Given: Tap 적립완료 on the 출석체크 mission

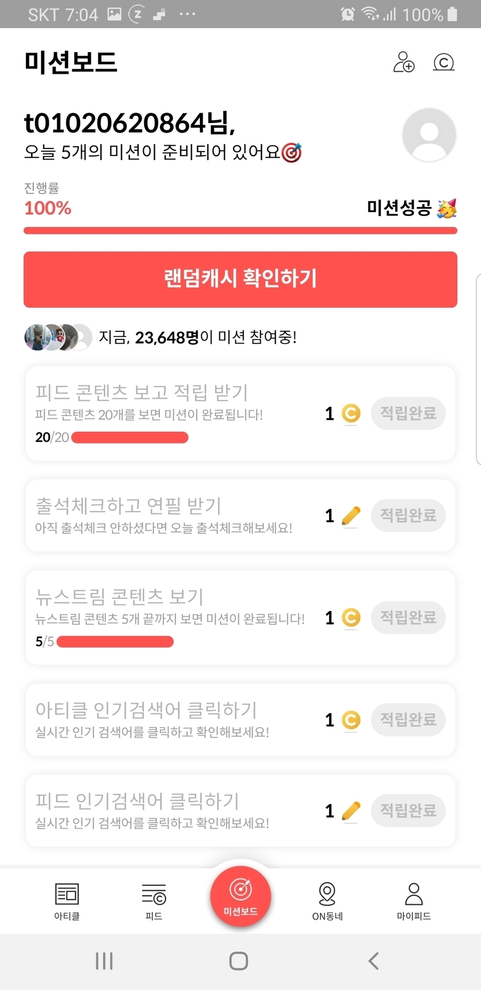Looking at the screenshot, I should [408, 515].
